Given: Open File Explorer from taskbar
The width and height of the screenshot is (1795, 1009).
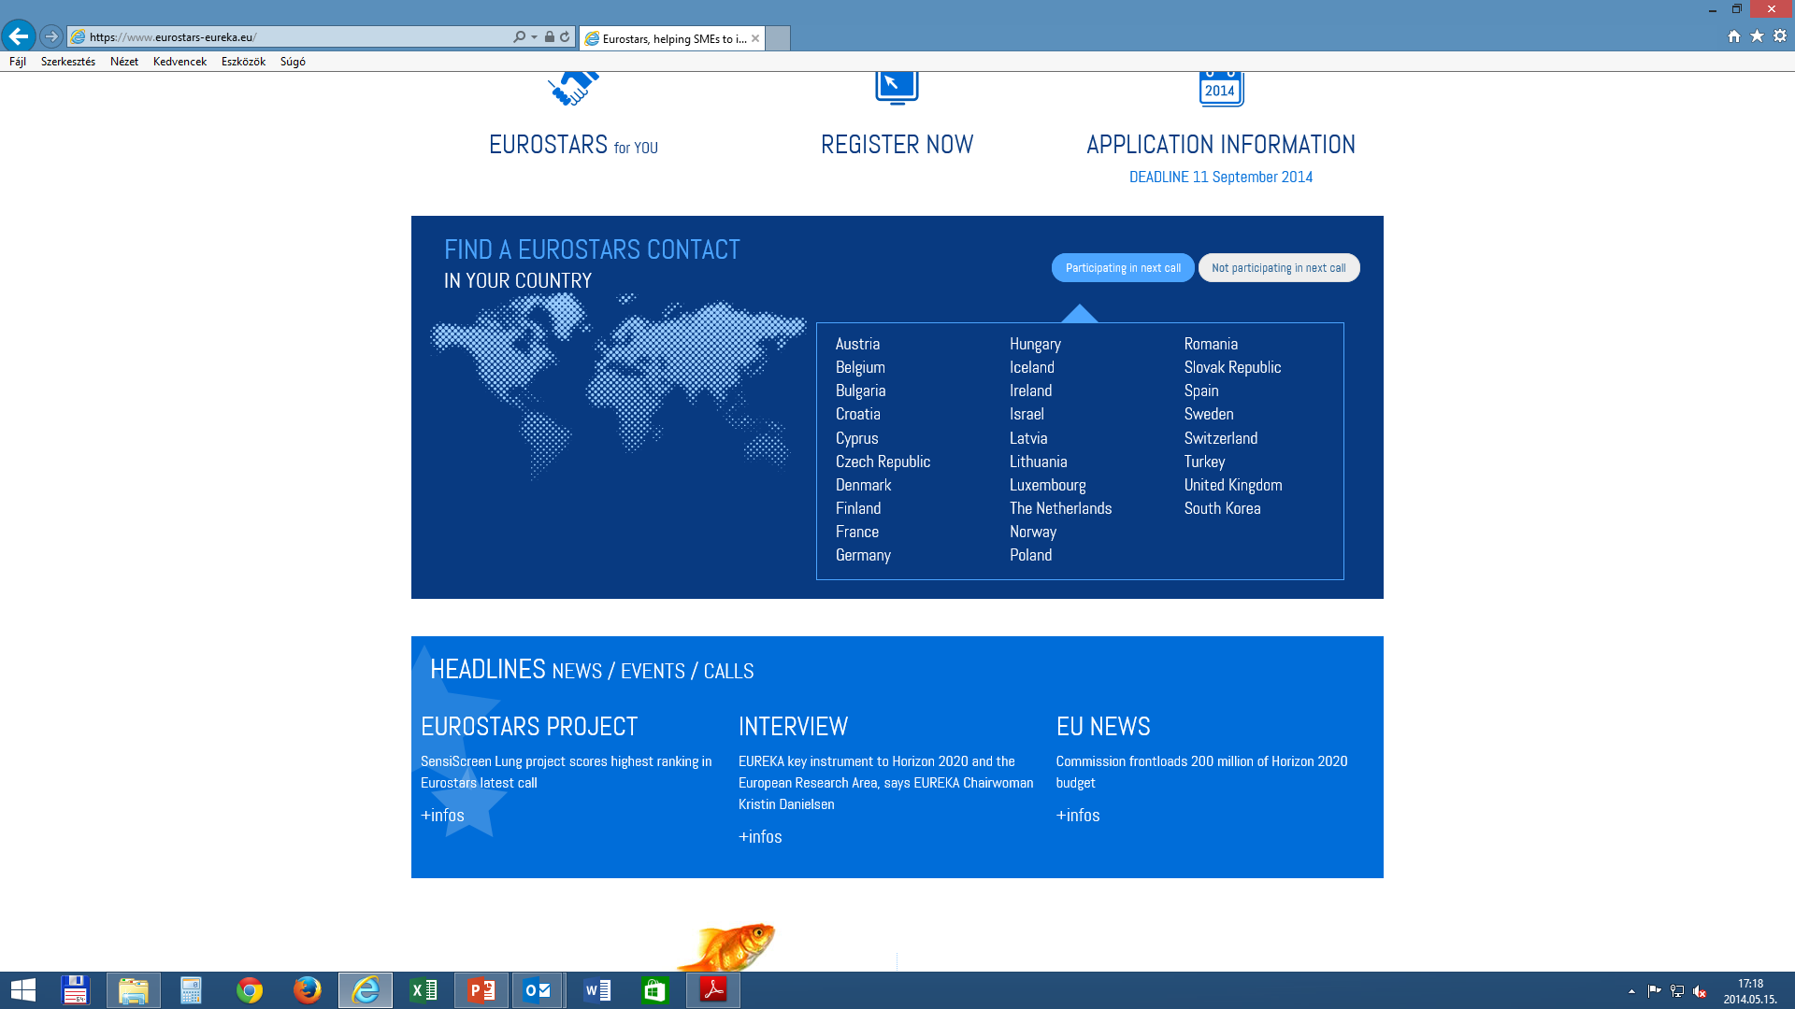Looking at the screenshot, I should tap(133, 990).
